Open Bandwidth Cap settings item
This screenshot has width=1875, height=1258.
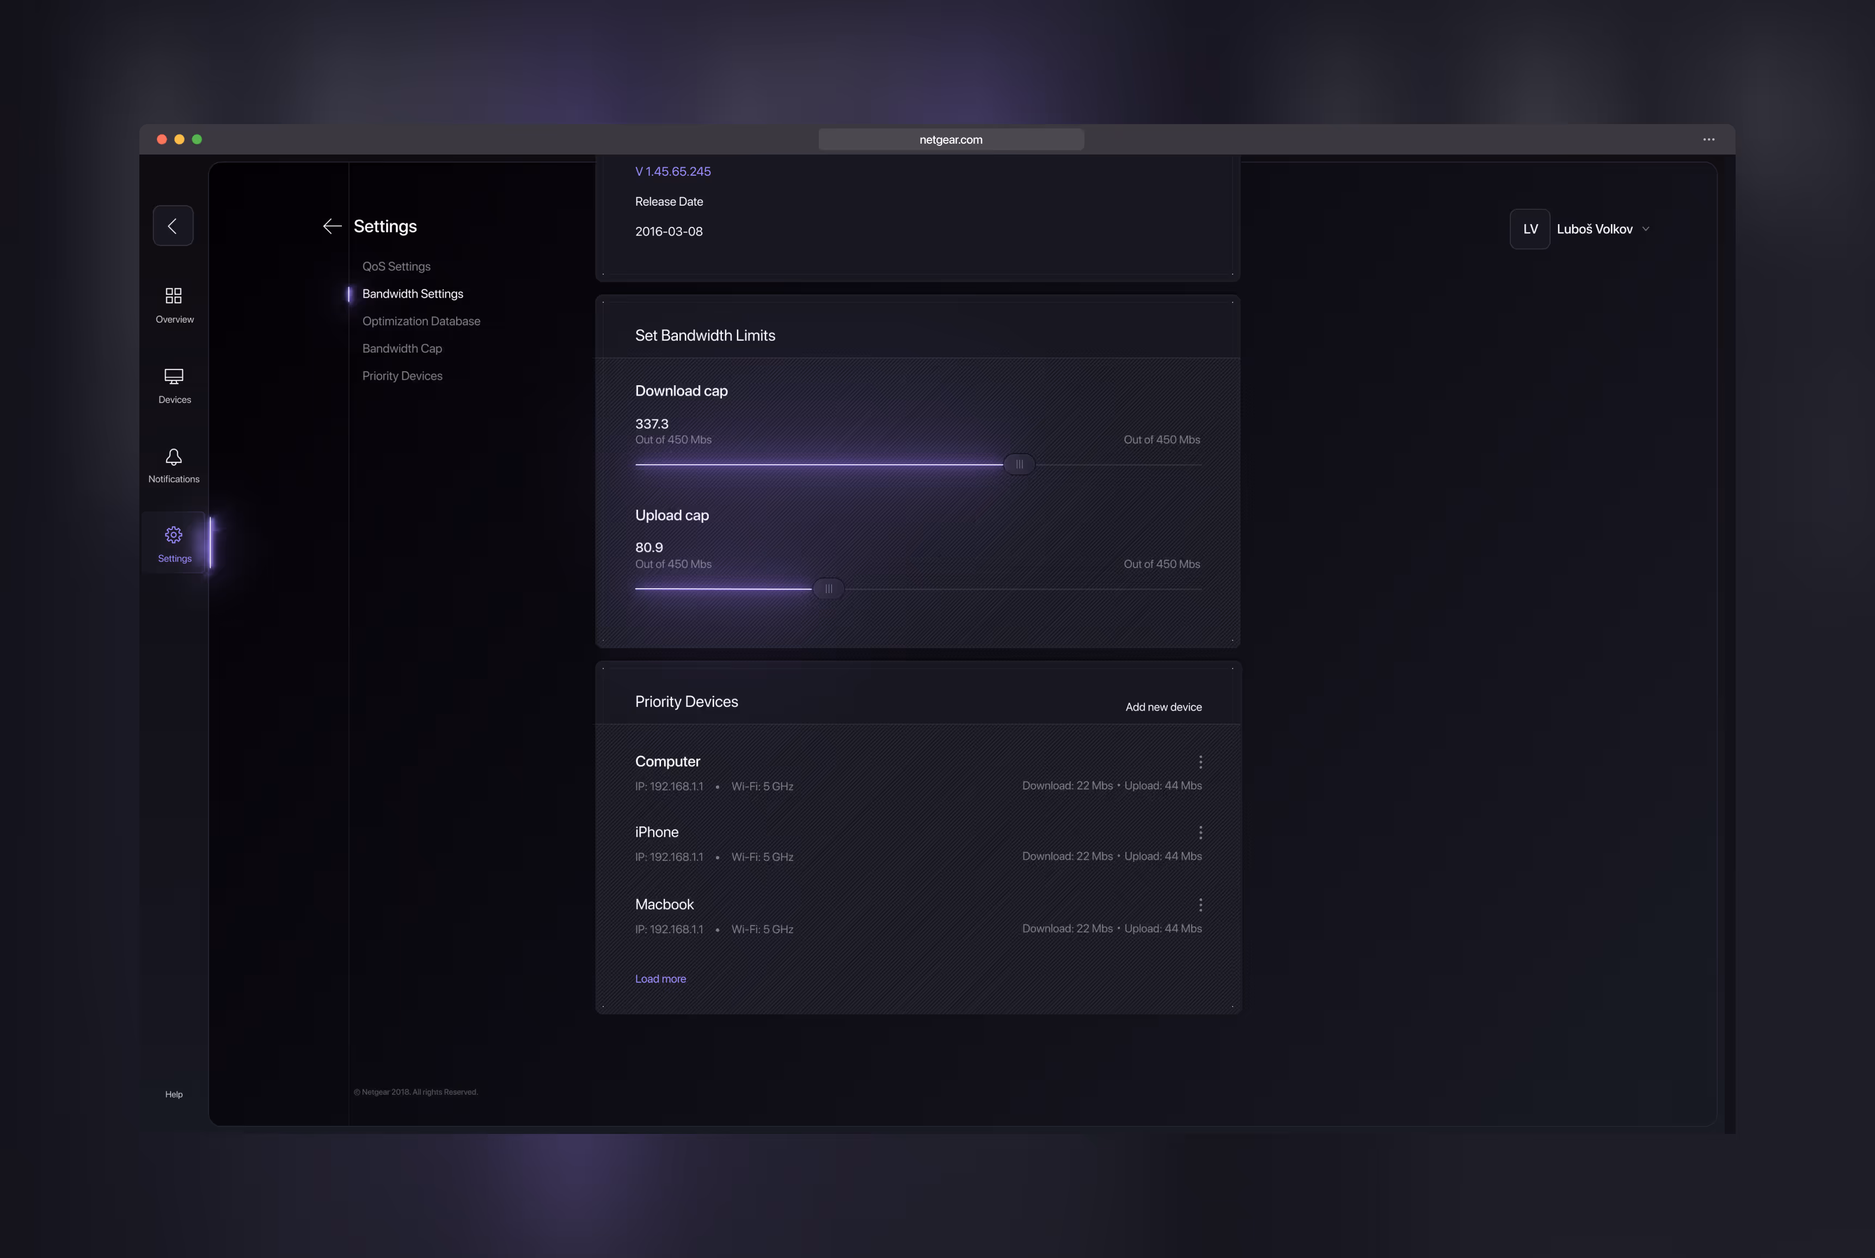pos(401,348)
